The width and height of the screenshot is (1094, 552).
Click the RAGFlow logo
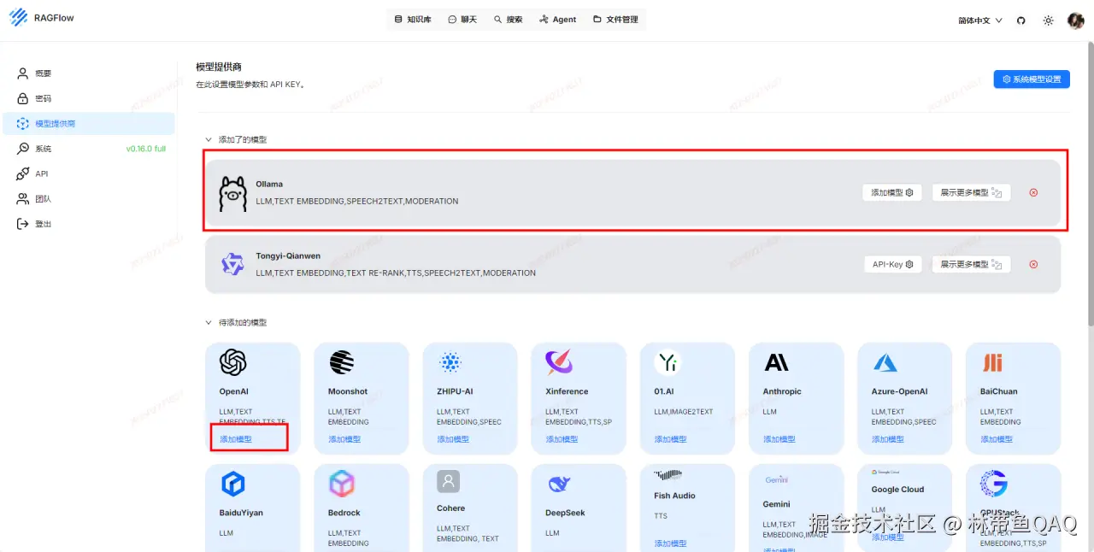pyautogui.click(x=42, y=18)
